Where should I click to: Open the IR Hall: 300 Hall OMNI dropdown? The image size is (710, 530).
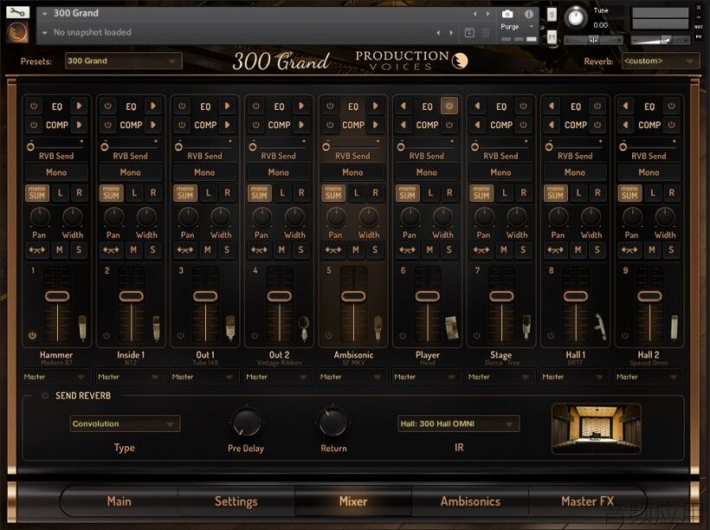tap(458, 423)
